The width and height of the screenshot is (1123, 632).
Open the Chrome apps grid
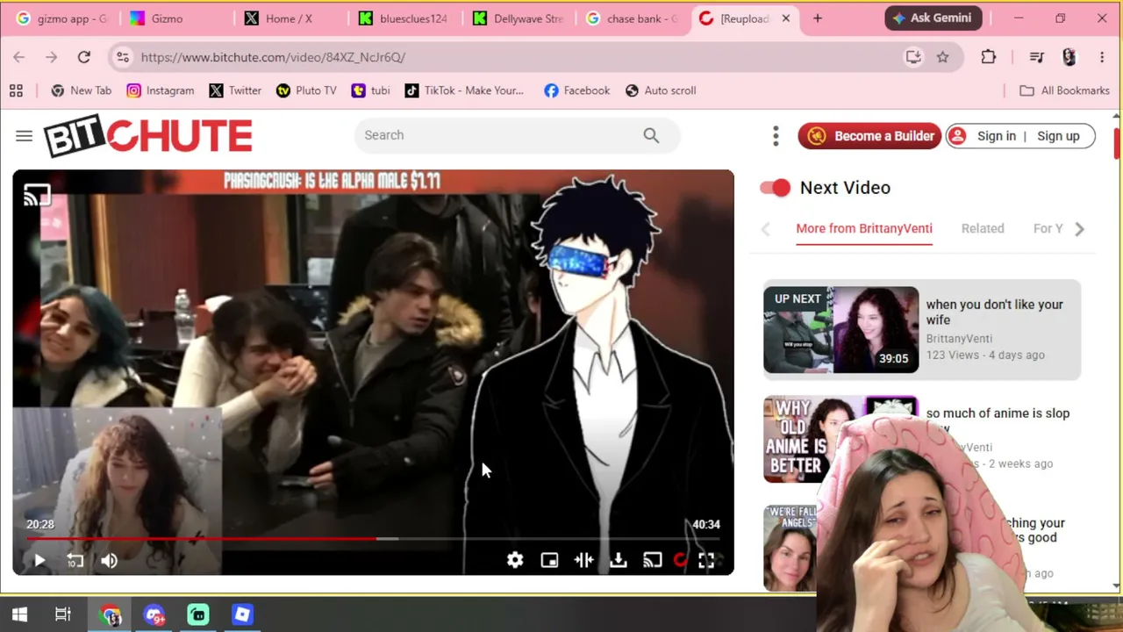[x=16, y=90]
